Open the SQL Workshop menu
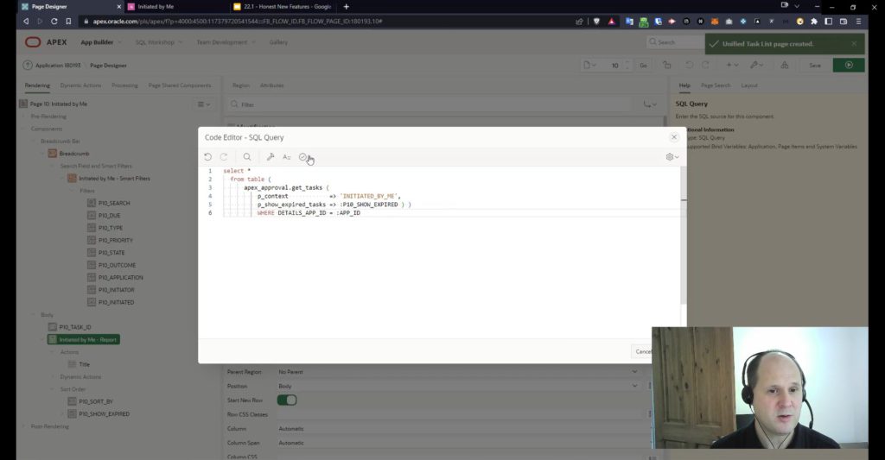 pyautogui.click(x=159, y=42)
